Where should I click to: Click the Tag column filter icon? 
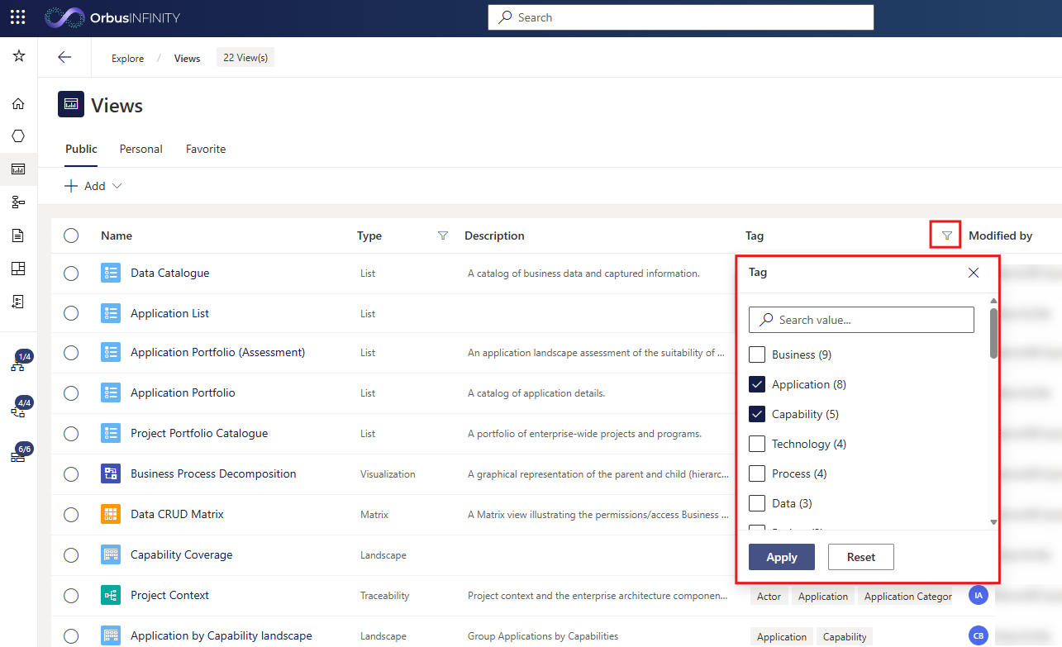click(946, 235)
